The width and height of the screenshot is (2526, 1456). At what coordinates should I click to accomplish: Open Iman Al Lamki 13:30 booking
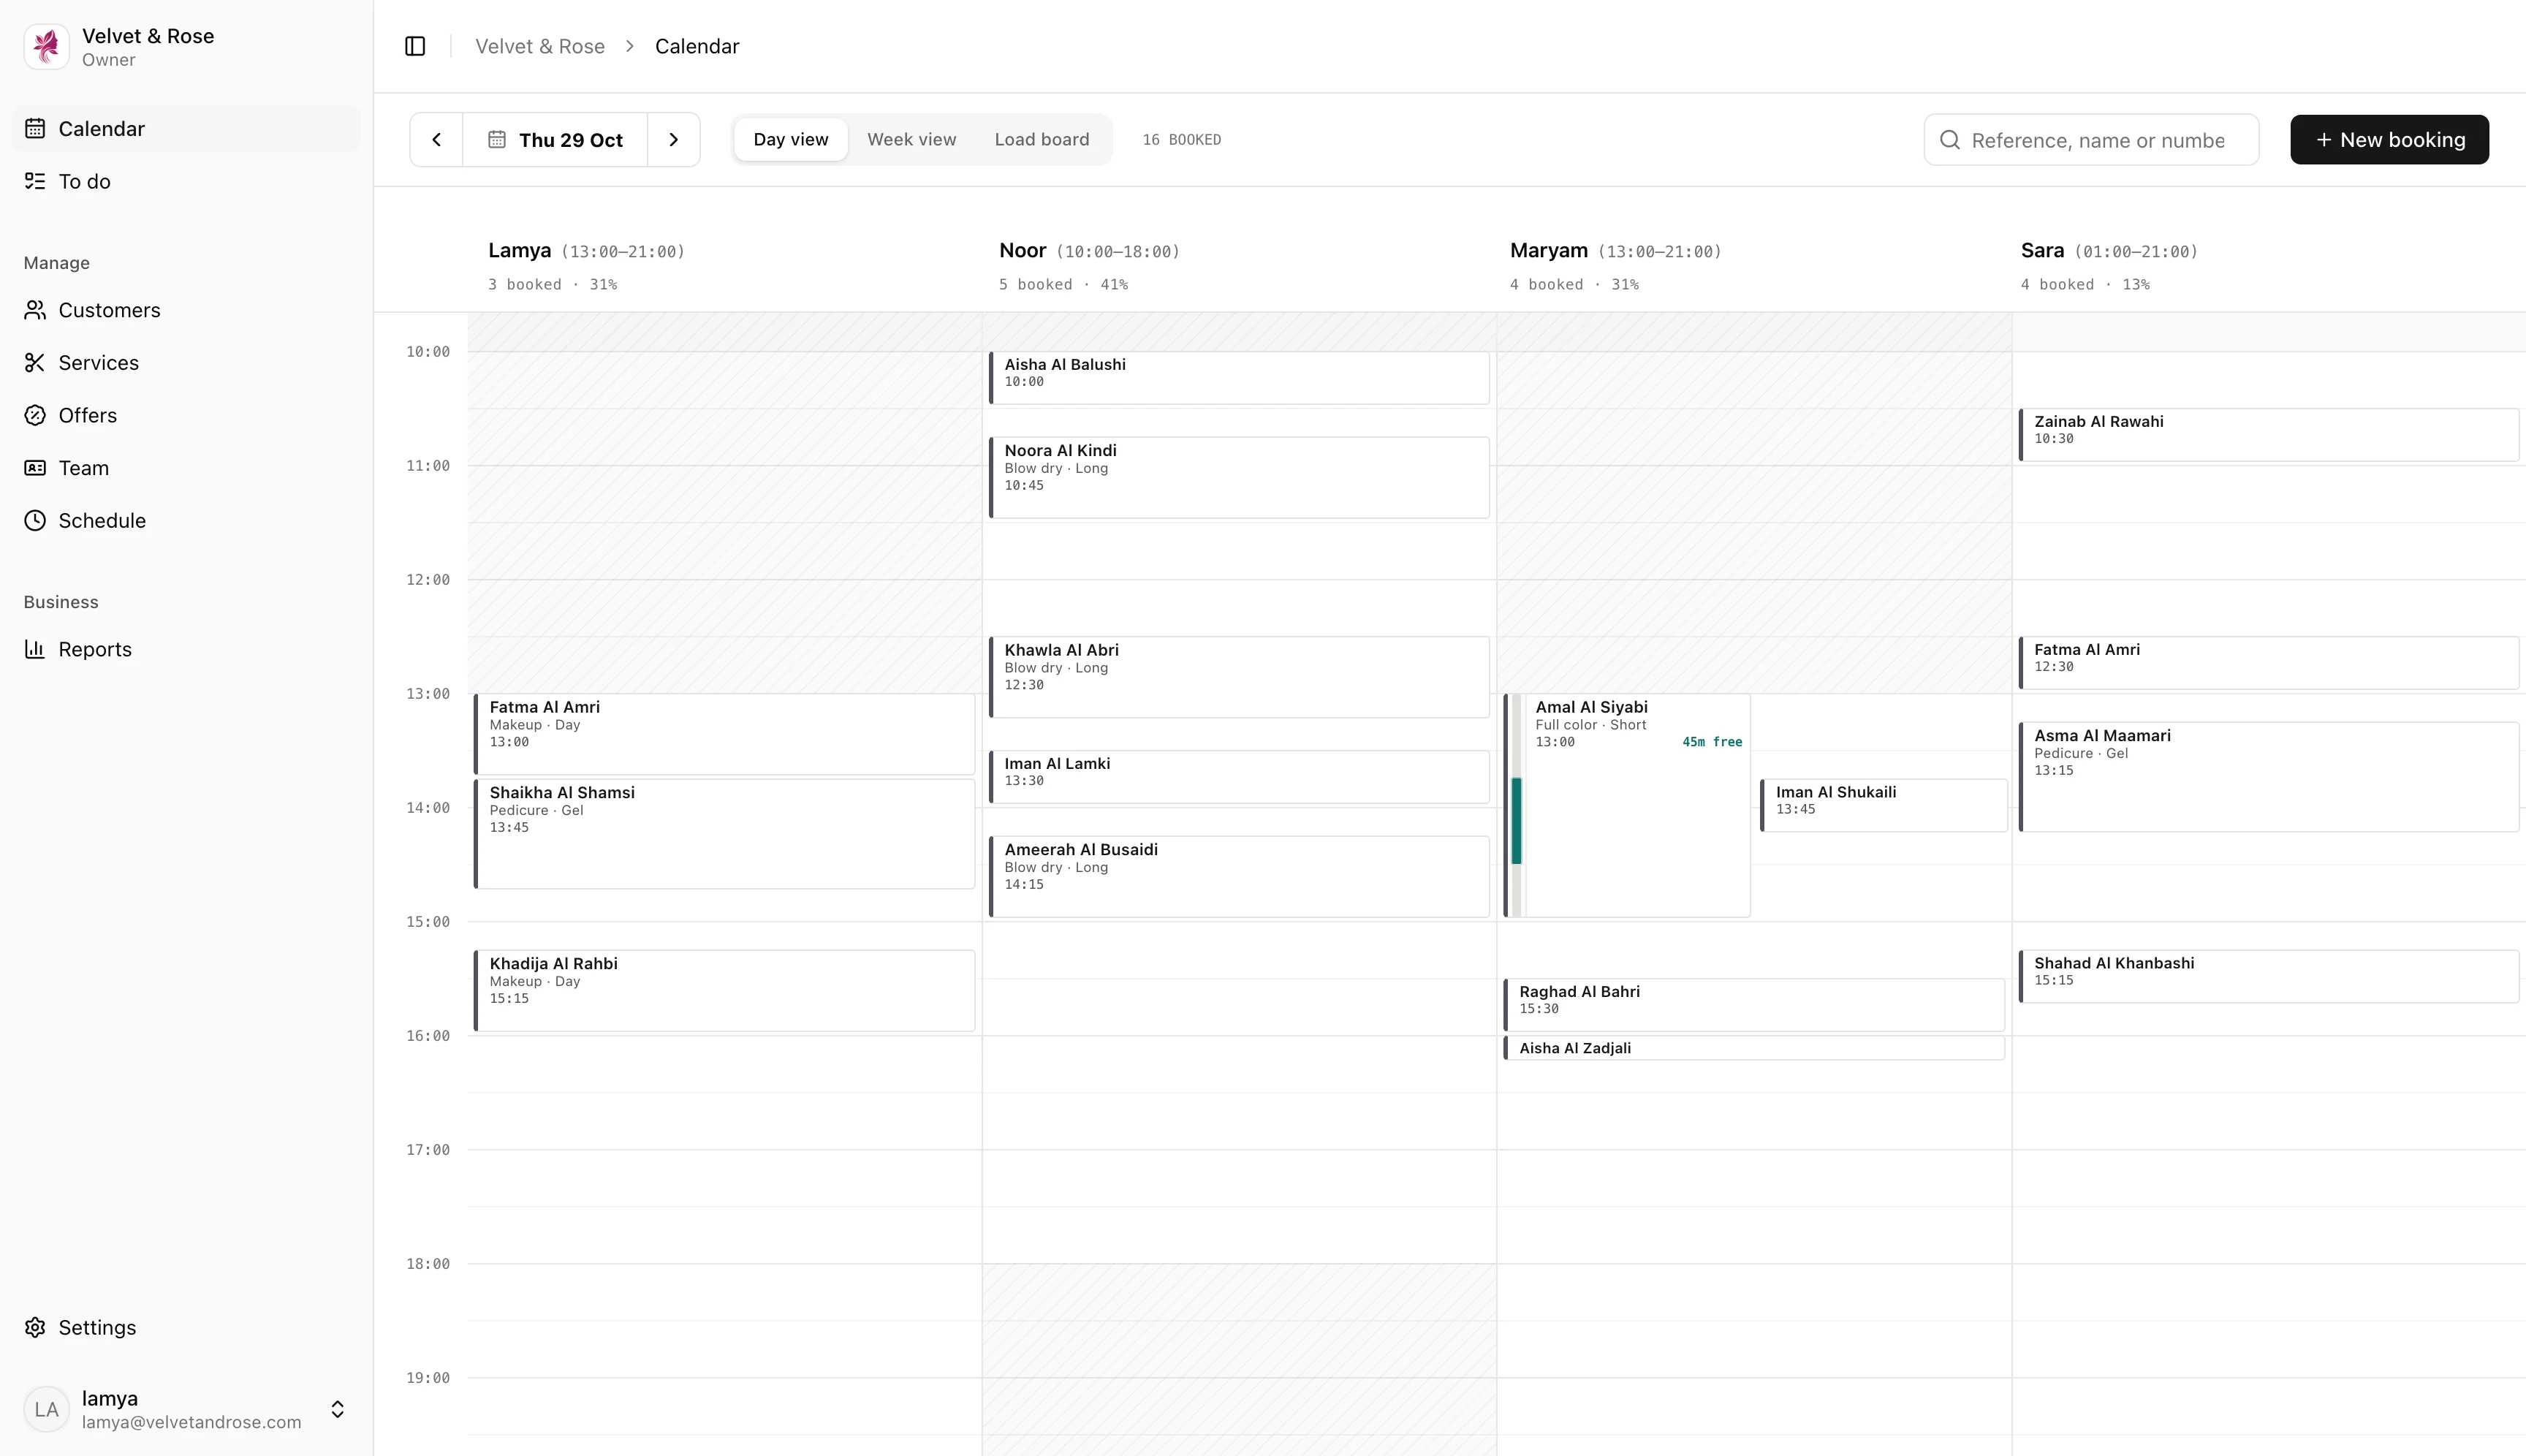pos(1239,777)
